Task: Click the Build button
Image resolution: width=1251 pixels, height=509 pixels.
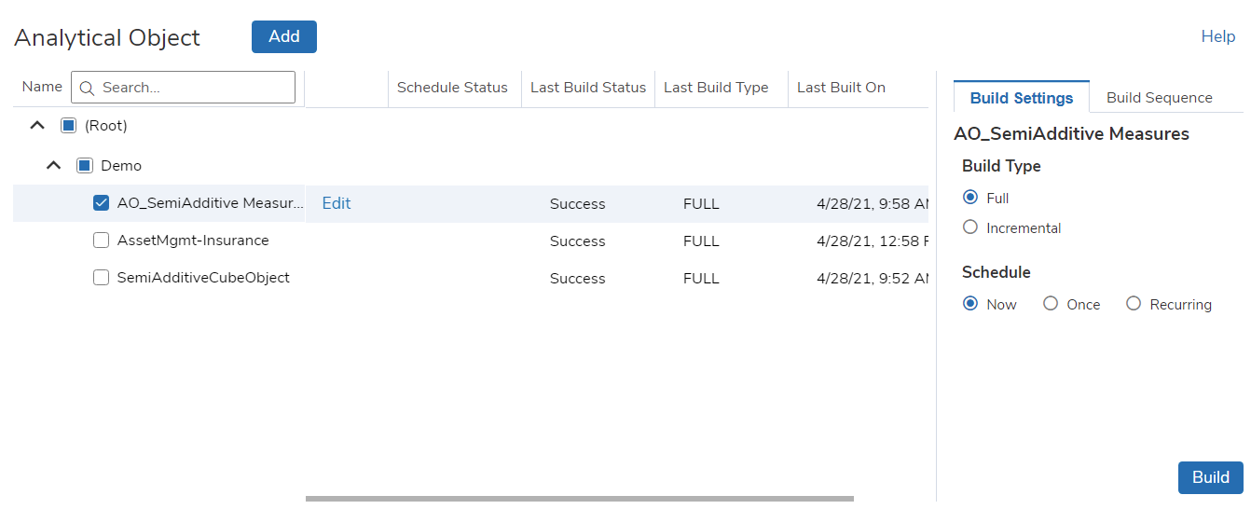Action: 1211,477
